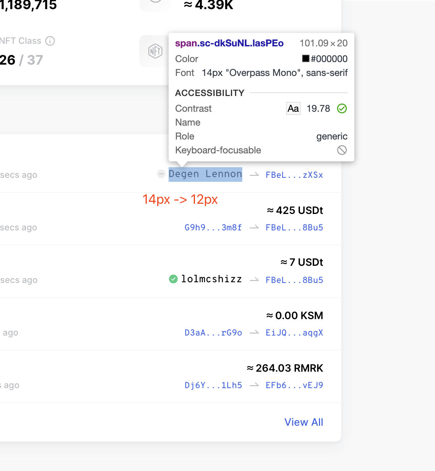This screenshot has width=435, height=471.
Task: Click the 1,189,715 value
Action: click(28, 5)
